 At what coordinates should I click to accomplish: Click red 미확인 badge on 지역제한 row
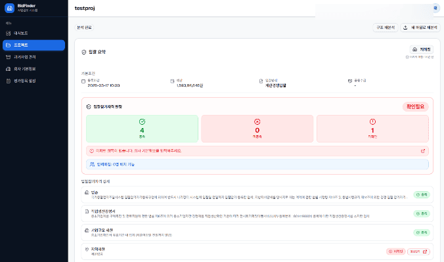[396, 251]
